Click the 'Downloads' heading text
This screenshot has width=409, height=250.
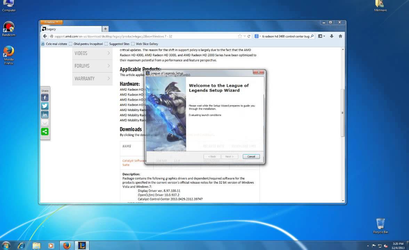131,129
